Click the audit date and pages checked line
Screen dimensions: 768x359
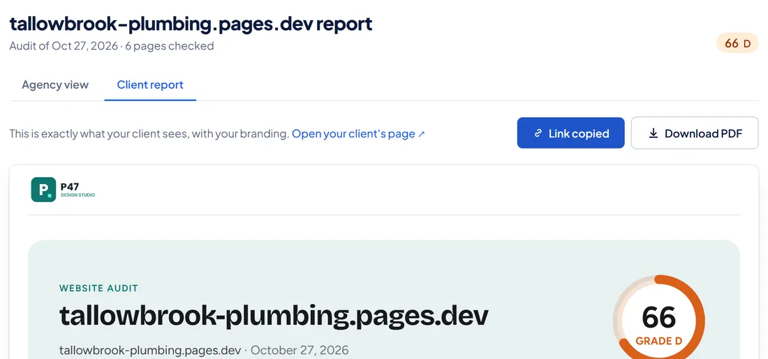[112, 46]
